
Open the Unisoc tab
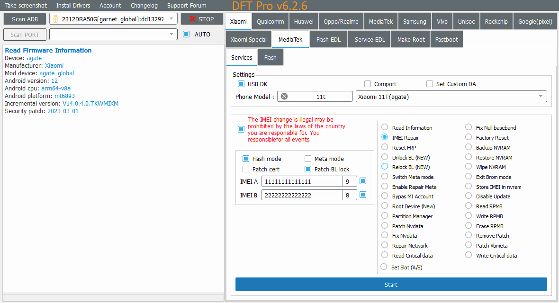(466, 21)
